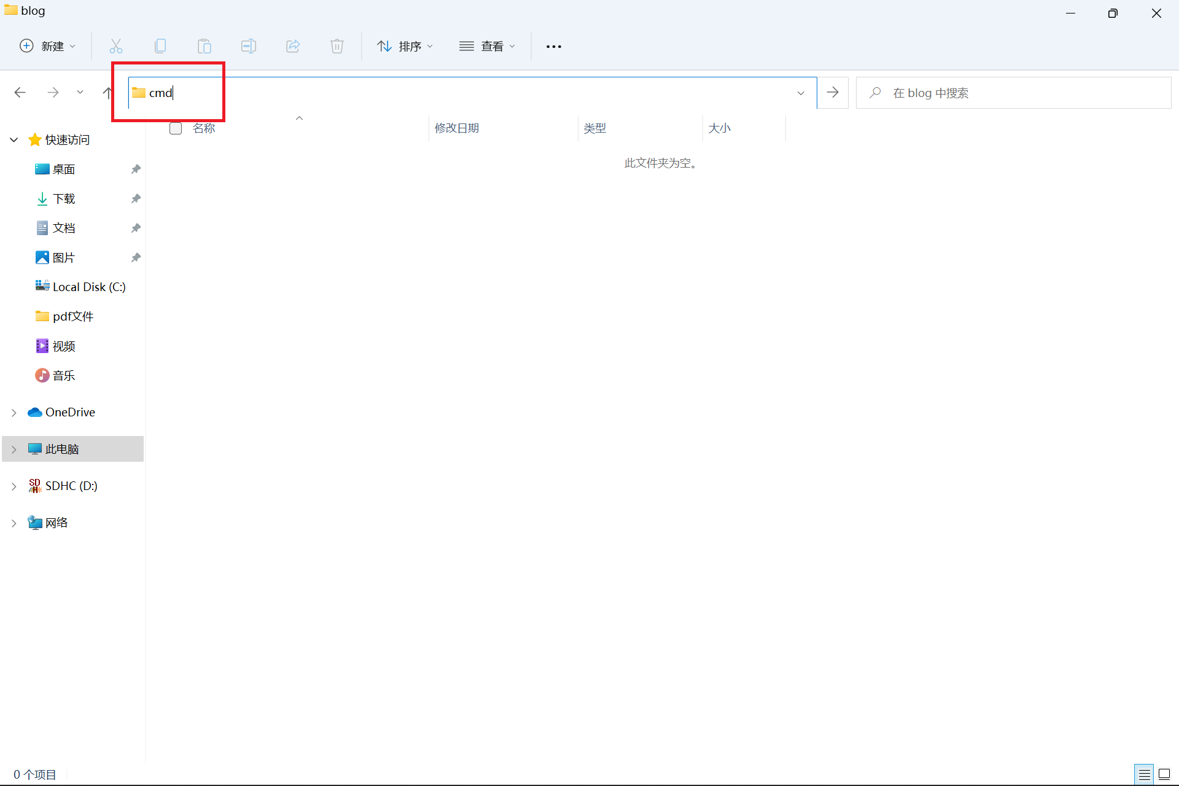The height and width of the screenshot is (786, 1179).
Task: Click the Go-to arrow beside address bar
Action: pyautogui.click(x=833, y=93)
